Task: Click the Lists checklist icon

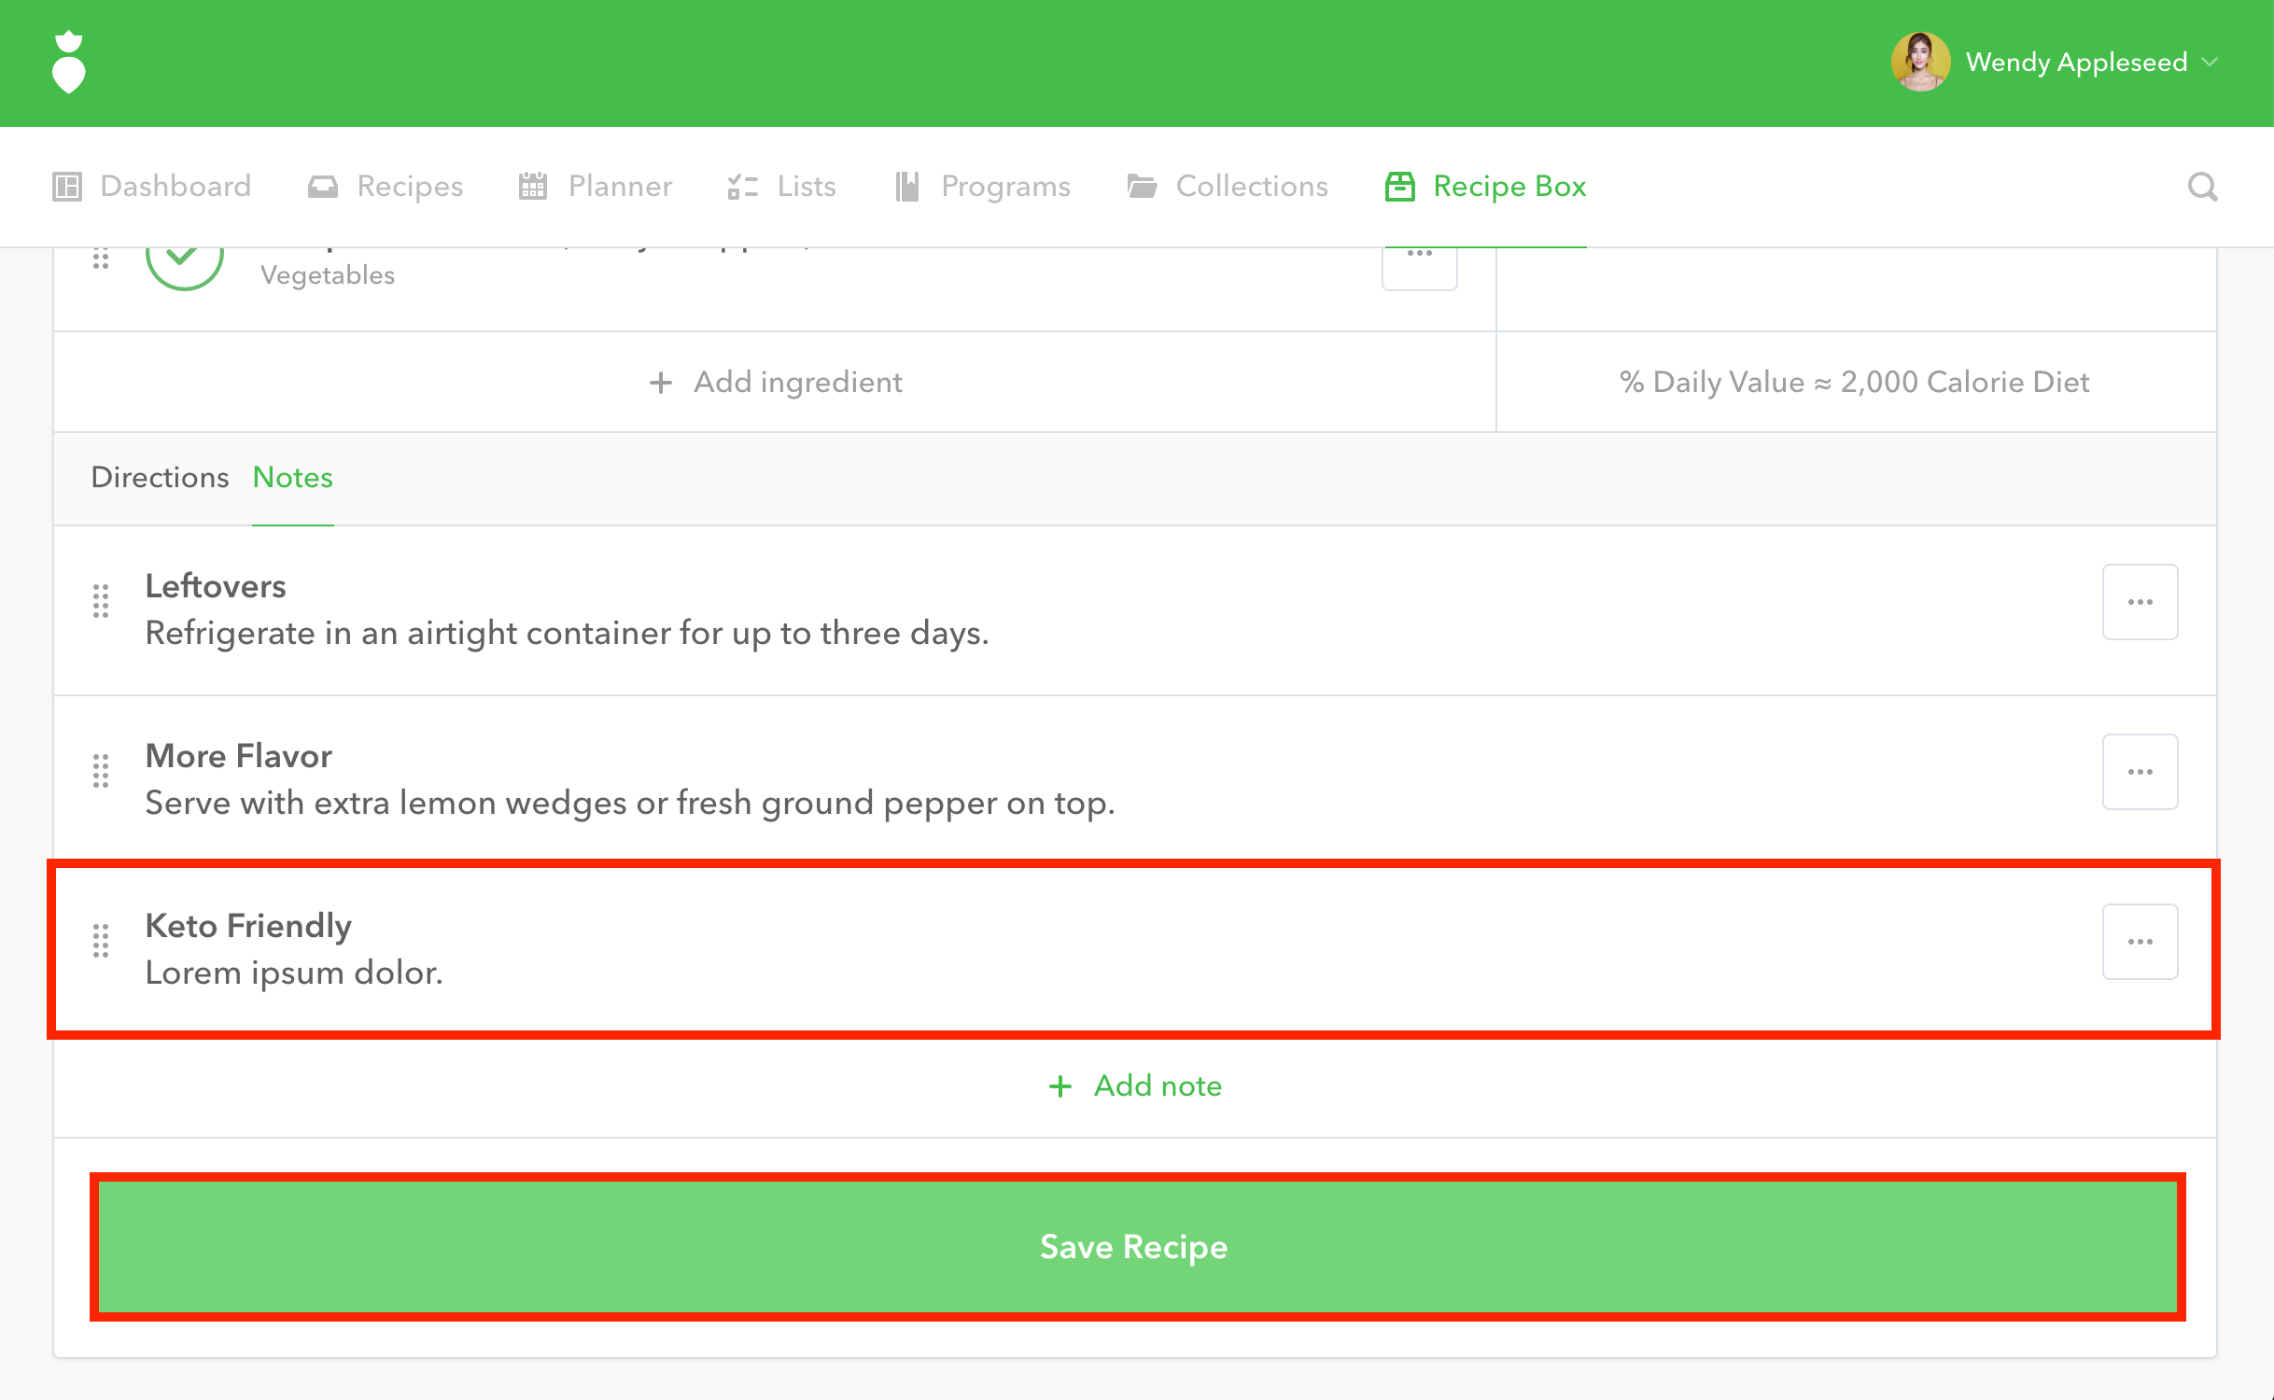Action: click(x=742, y=187)
